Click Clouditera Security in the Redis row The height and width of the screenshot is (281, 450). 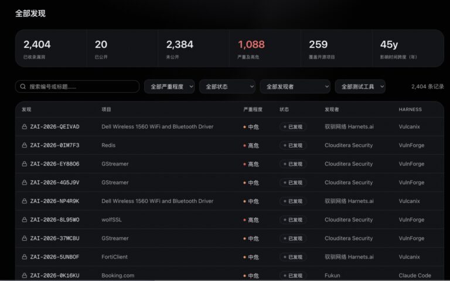click(349, 145)
